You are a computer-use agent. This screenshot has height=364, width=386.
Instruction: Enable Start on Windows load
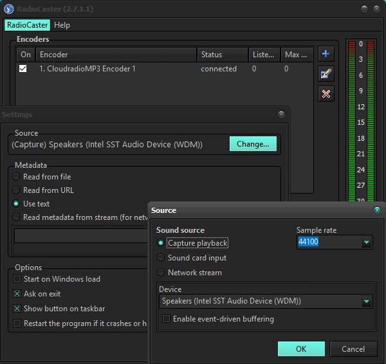(x=17, y=279)
